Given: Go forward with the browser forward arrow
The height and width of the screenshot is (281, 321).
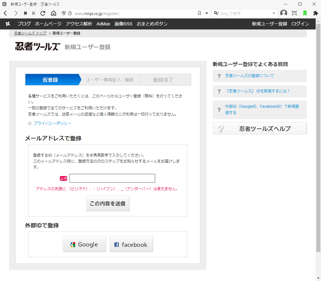Looking at the screenshot, I should 16,13.
